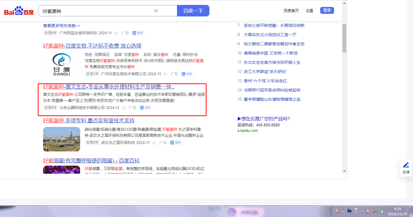Open the blue help question mark tray icon

(x=349, y=211)
